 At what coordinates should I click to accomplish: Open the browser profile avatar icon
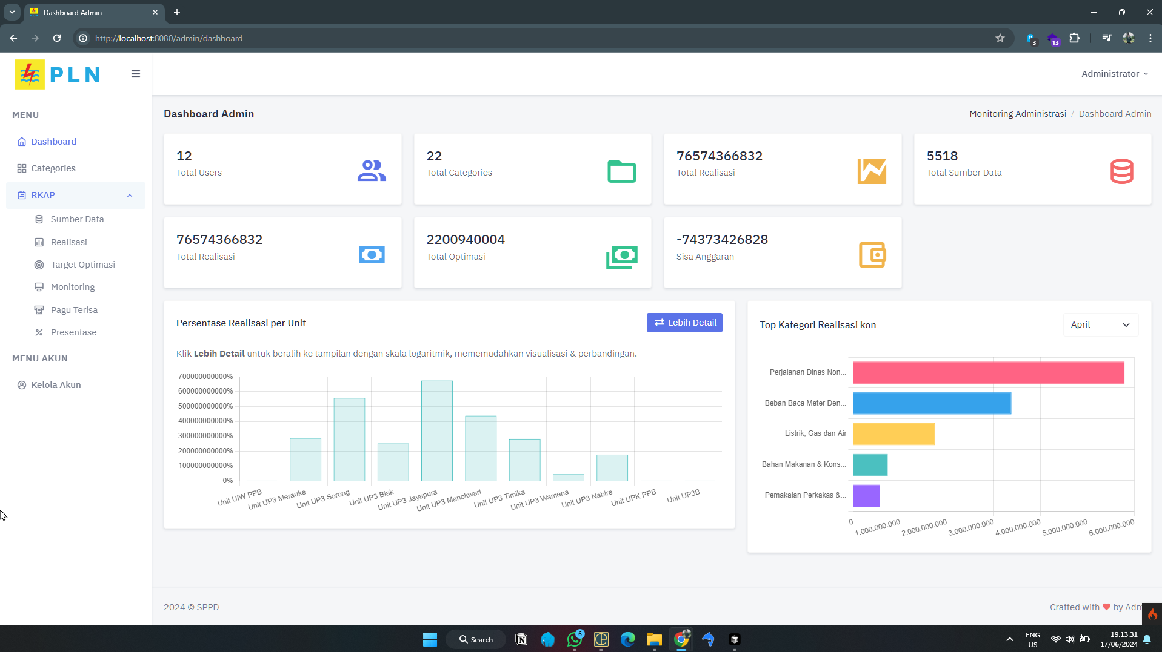click(x=1128, y=38)
